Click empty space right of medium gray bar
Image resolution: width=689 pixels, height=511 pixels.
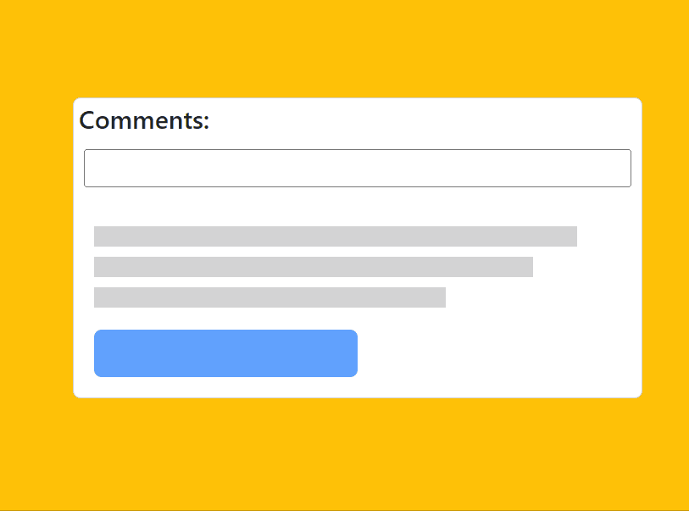pos(587,267)
